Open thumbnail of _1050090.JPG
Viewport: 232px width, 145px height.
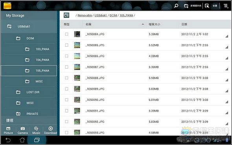pos(77,100)
